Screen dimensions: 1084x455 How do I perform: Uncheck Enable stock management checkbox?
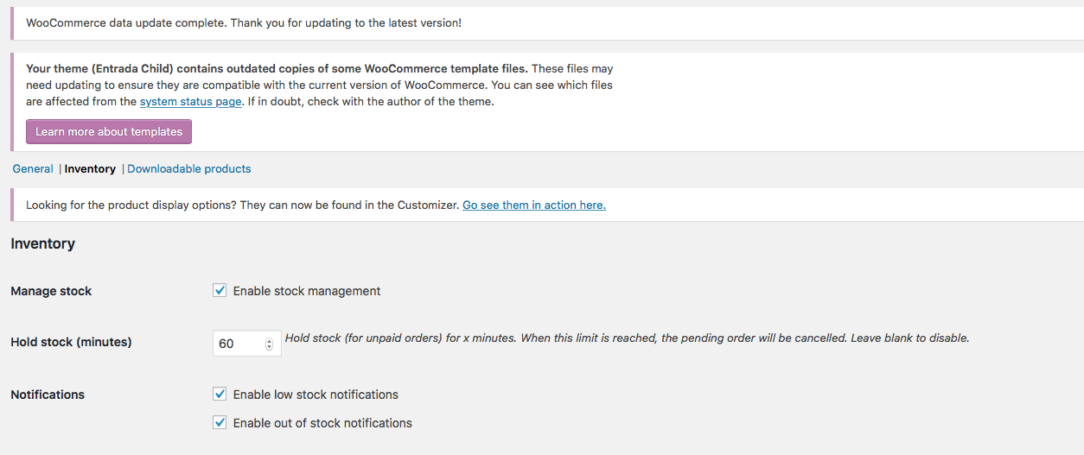pos(220,290)
